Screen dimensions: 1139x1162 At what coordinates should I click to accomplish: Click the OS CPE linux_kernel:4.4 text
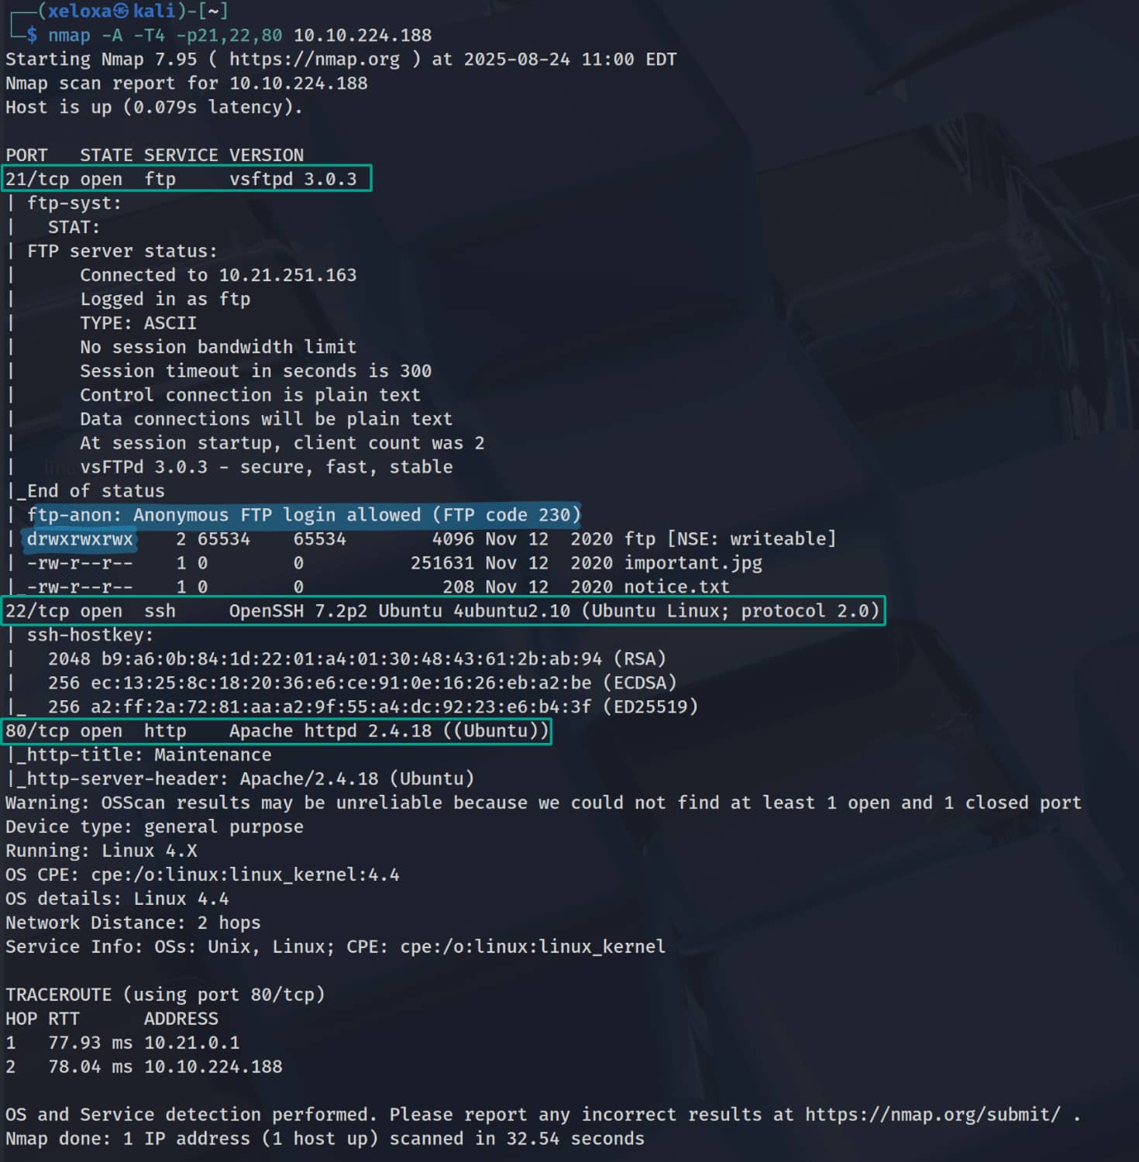pos(245,875)
